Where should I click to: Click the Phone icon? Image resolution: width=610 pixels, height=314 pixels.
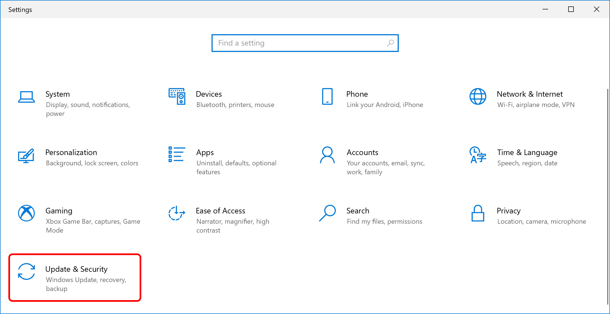coord(327,96)
